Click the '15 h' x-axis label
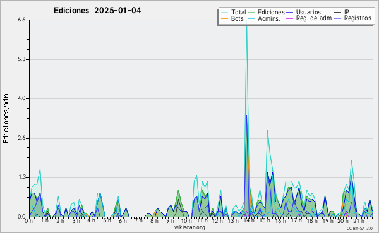The image size is (379, 233). point(265,220)
